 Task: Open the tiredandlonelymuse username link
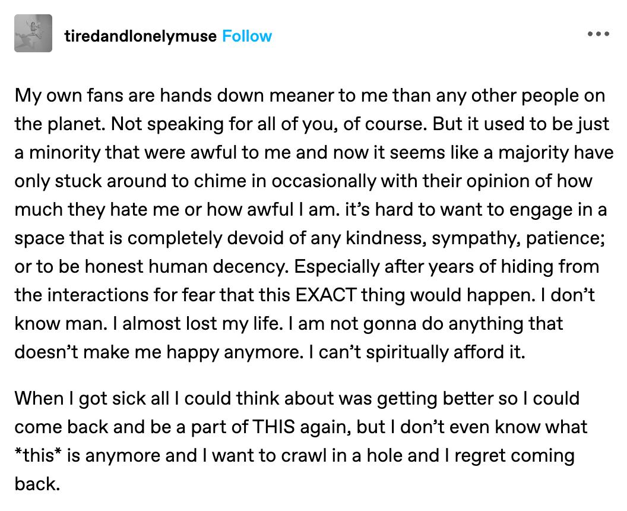[140, 36]
